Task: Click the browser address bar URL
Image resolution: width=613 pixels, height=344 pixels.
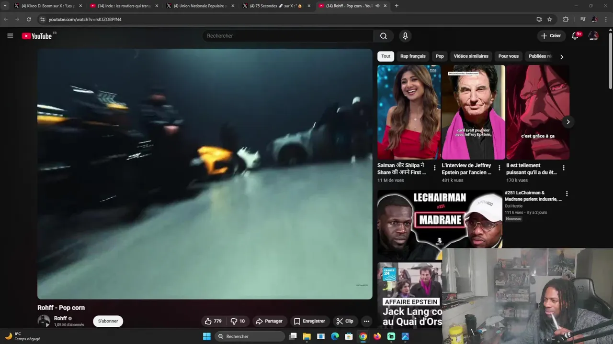Action: pyautogui.click(x=85, y=19)
